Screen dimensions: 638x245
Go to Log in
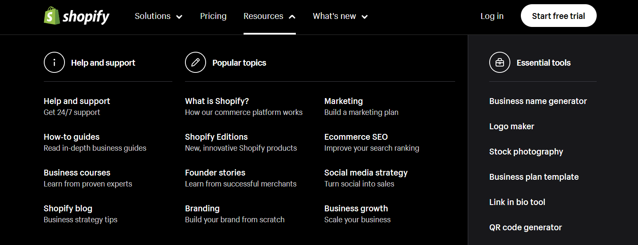click(x=492, y=16)
